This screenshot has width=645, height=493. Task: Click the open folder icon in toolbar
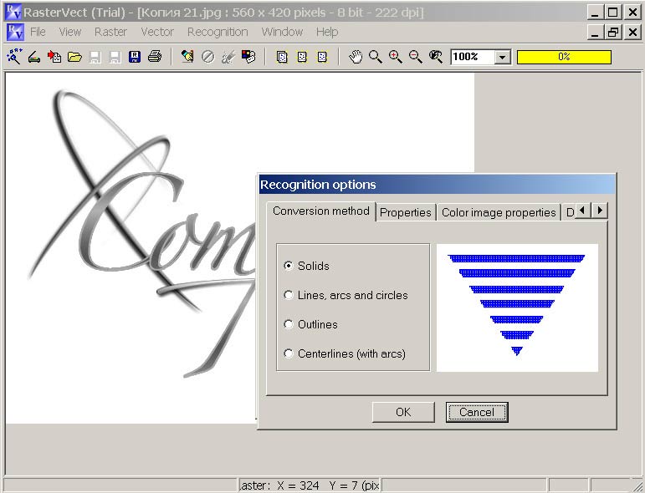(74, 57)
